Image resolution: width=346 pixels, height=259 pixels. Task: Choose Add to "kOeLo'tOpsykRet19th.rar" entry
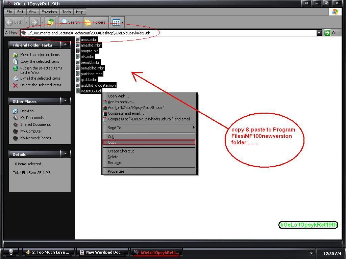click(149, 108)
